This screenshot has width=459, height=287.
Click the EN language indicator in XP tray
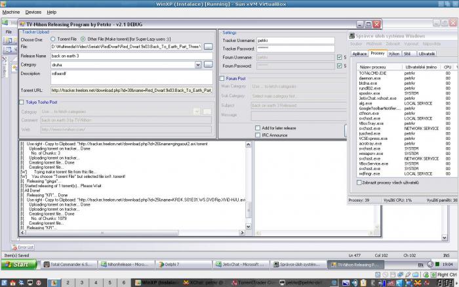pyautogui.click(x=421, y=265)
